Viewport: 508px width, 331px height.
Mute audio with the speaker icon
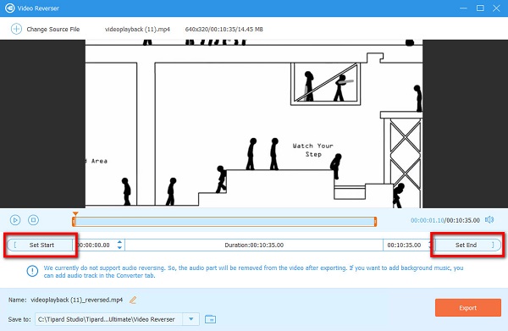(x=489, y=220)
